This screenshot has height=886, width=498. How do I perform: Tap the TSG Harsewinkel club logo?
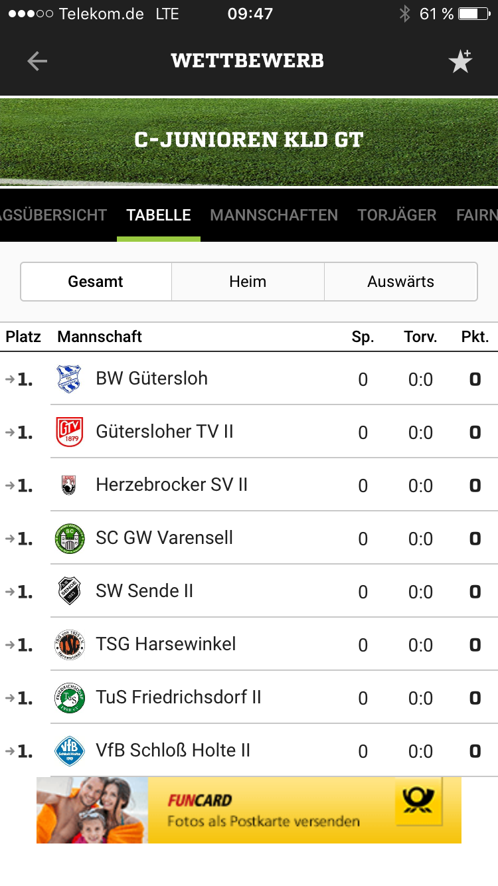pyautogui.click(x=69, y=644)
